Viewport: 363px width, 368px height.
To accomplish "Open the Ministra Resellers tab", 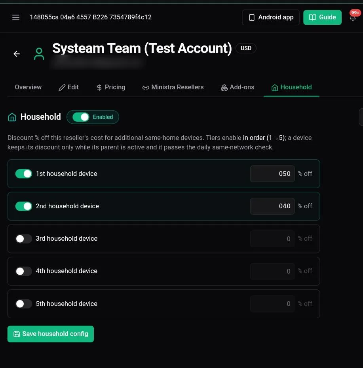I will pos(173,87).
